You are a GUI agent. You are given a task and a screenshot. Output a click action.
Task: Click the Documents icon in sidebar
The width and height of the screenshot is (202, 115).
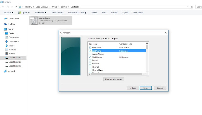pyautogui.click(x=7, y=37)
